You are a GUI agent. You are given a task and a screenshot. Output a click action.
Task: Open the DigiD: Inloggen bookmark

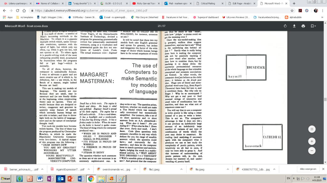(x=50, y=17)
